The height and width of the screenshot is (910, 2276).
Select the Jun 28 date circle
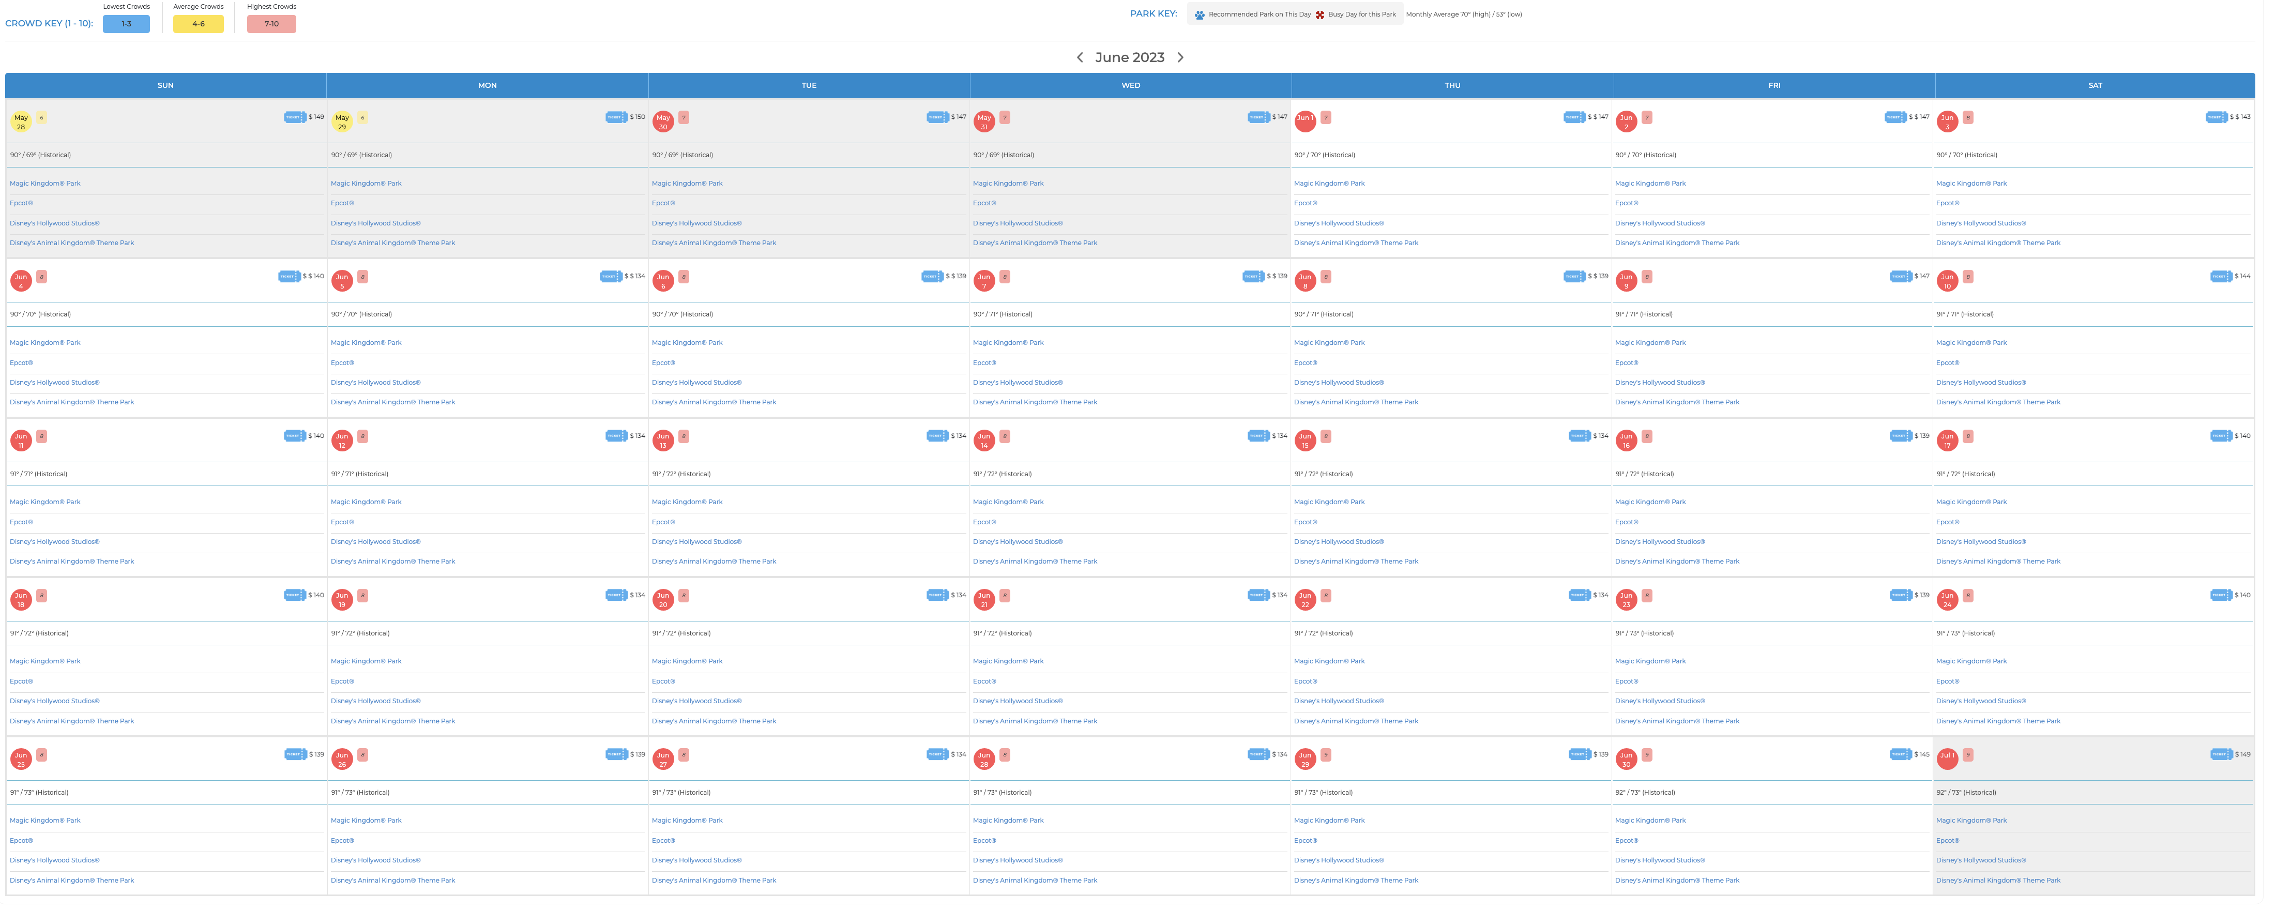[x=984, y=759]
